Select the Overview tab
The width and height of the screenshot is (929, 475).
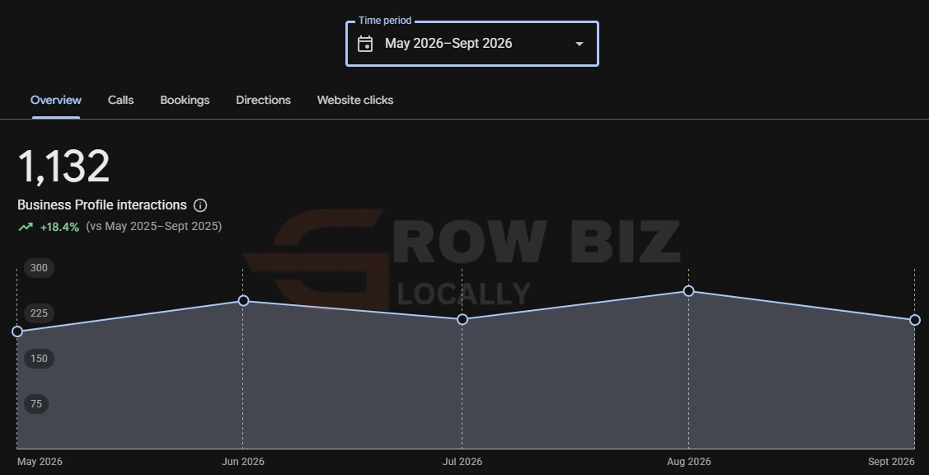(x=56, y=101)
